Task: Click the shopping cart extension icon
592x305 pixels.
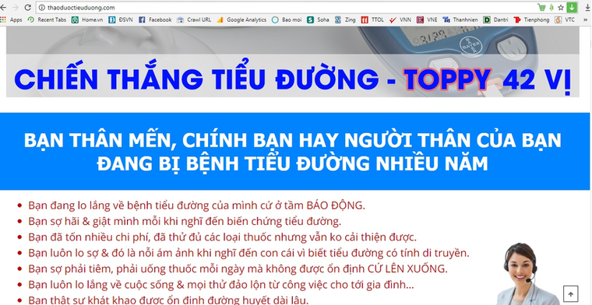Action: [x=541, y=7]
